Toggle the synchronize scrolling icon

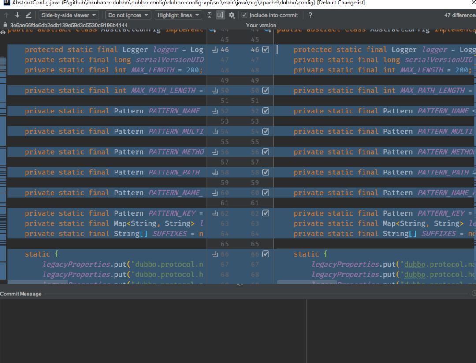[x=220, y=15]
